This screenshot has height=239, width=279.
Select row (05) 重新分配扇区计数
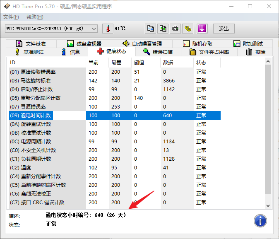click(x=115, y=98)
